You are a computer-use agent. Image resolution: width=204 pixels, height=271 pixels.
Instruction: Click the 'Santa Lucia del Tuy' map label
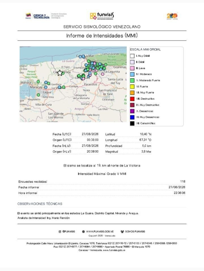pyautogui.click(x=115, y=81)
